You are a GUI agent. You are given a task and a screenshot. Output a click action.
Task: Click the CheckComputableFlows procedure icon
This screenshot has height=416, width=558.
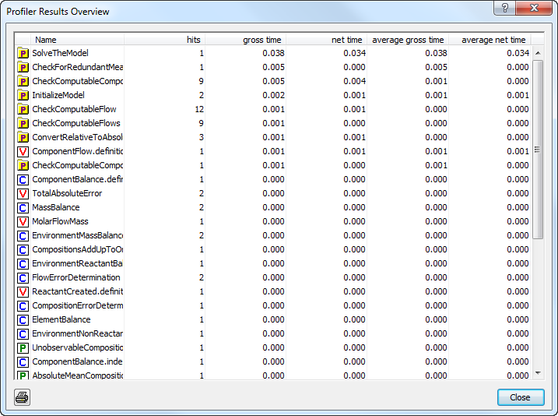pyautogui.click(x=23, y=123)
